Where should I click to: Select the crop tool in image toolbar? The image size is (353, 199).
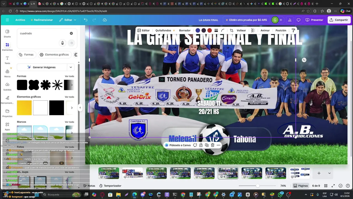click(232, 30)
